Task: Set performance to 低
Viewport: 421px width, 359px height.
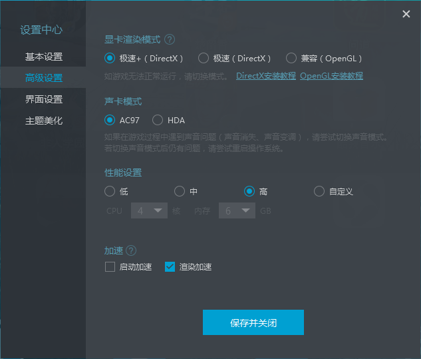Action: [110, 191]
